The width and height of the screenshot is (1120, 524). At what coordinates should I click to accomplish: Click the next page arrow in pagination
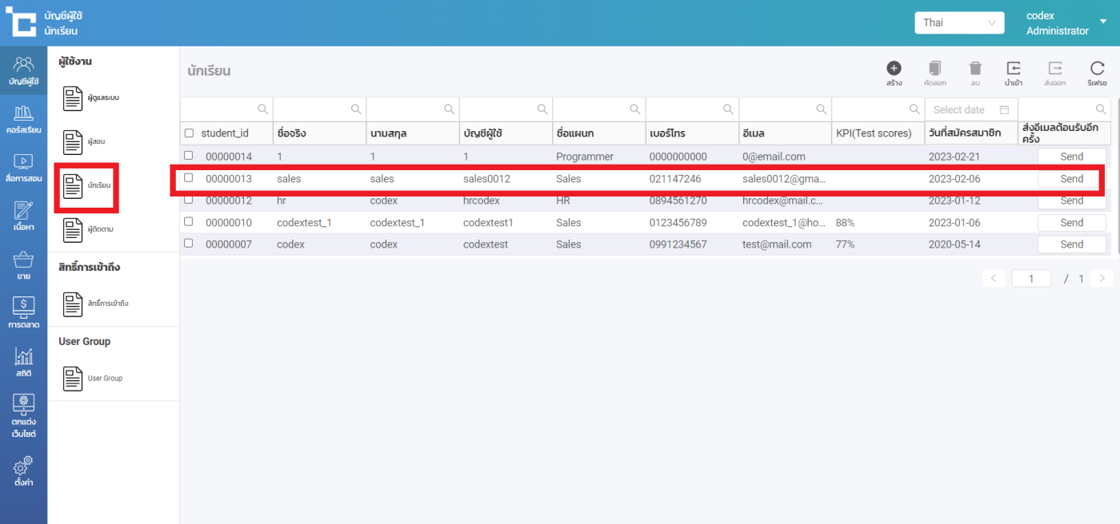(x=1102, y=279)
